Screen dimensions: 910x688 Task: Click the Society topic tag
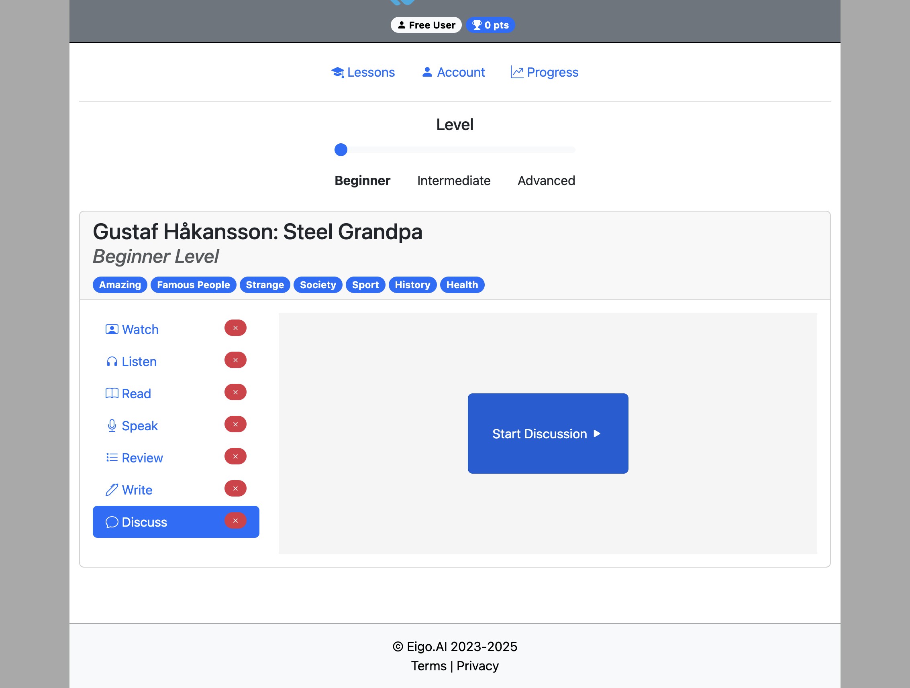[318, 285]
